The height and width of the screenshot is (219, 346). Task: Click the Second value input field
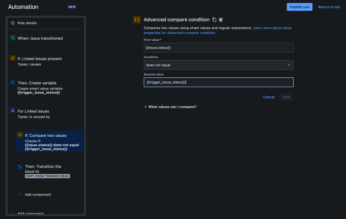(219, 82)
